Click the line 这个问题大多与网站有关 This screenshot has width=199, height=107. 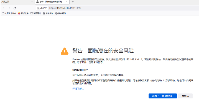[x=99, y=75]
